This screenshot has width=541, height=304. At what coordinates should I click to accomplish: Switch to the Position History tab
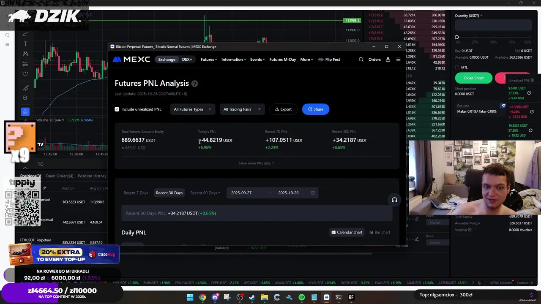coord(92,176)
